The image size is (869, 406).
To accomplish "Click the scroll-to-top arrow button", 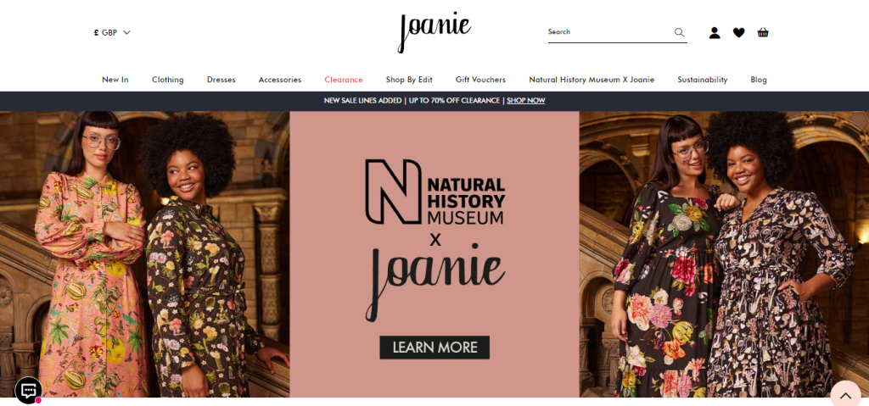I will pos(845,395).
